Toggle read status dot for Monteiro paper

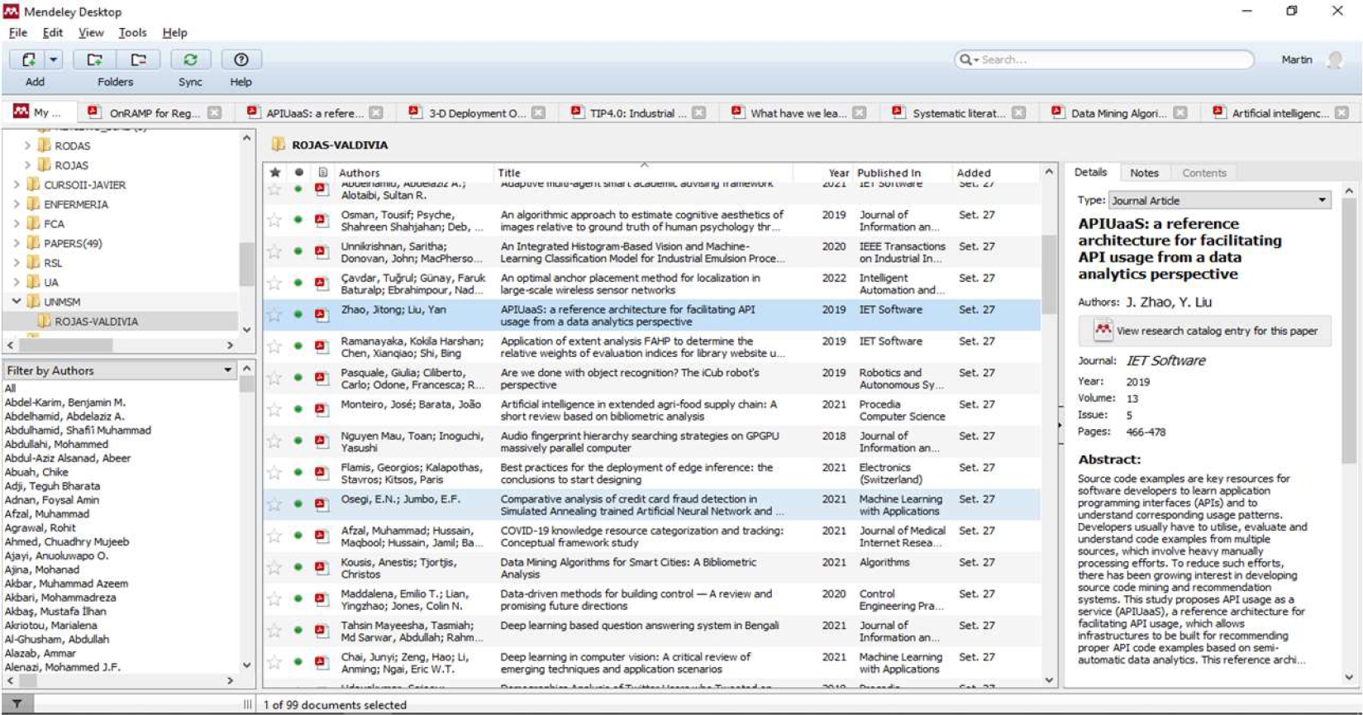(298, 410)
